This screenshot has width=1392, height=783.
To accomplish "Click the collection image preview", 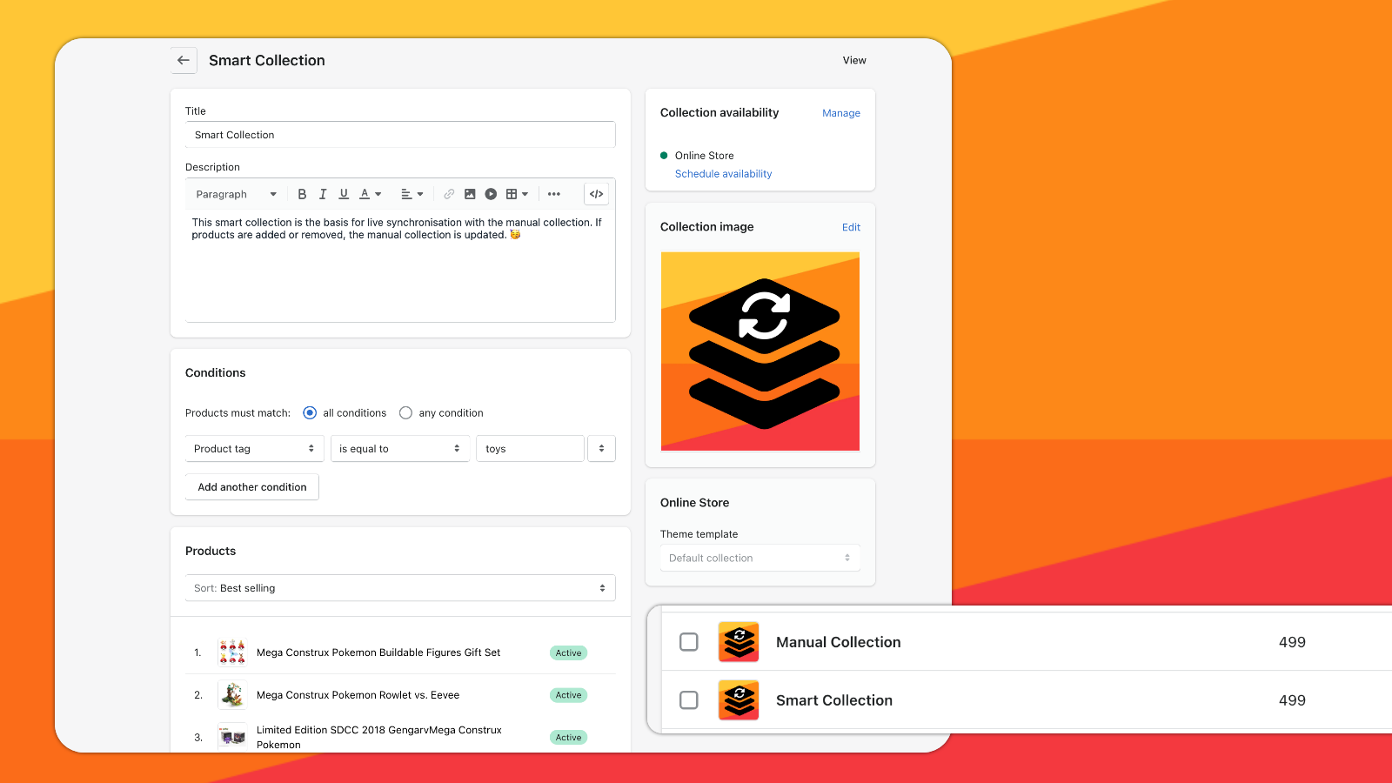I will click(760, 351).
